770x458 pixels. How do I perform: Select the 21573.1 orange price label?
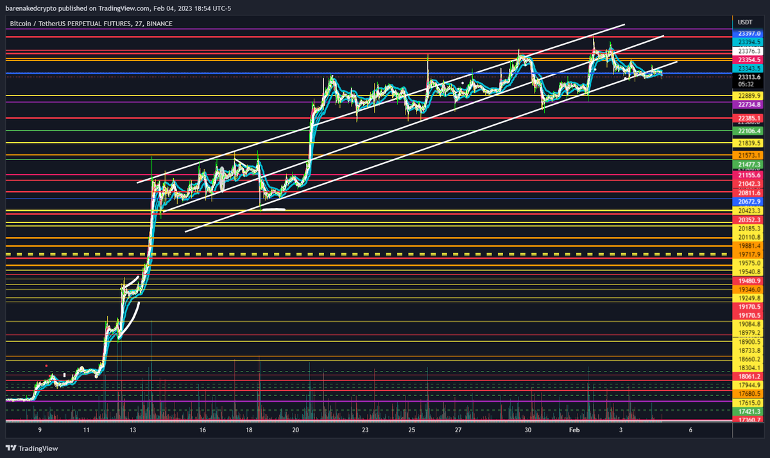coord(749,156)
